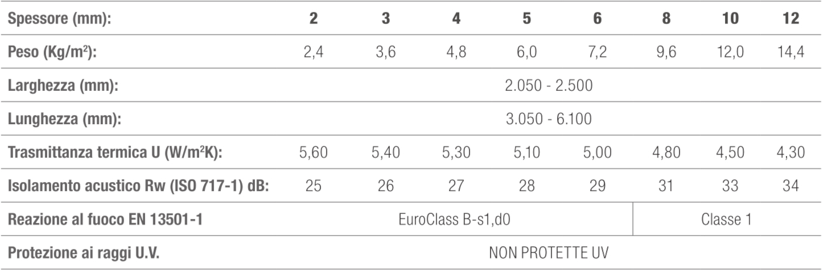Click the 'Lunghezza (mm):' label
Viewport: 822px width, 270px height.
(x=65, y=119)
